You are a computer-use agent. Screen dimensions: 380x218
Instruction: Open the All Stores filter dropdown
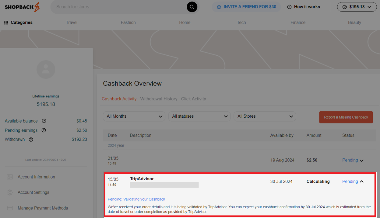click(x=265, y=116)
